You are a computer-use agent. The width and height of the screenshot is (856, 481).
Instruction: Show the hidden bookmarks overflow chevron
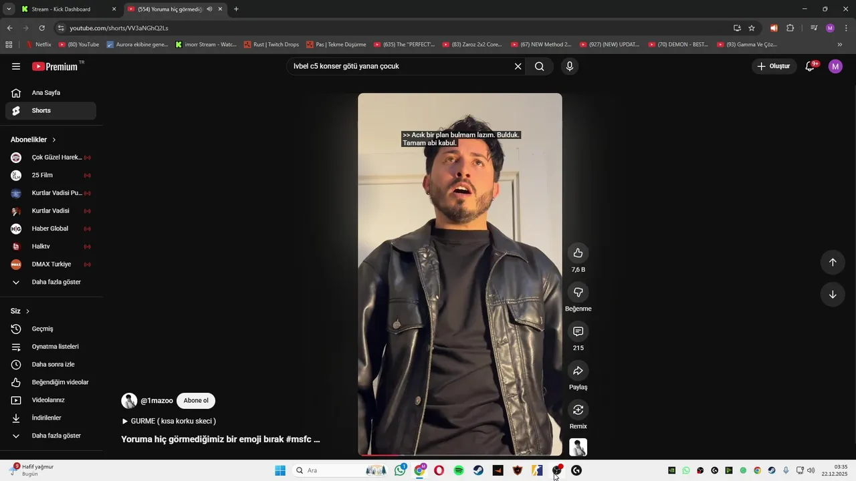840,45
